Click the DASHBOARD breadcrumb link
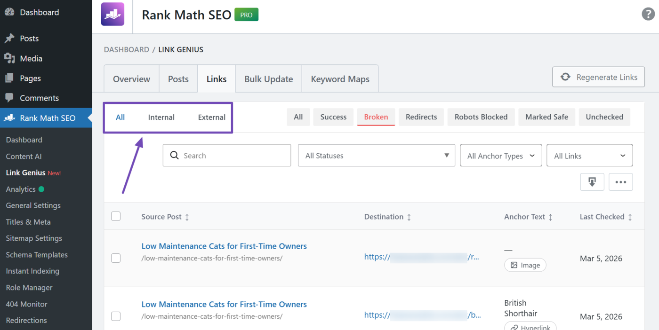The image size is (659, 330). (127, 49)
